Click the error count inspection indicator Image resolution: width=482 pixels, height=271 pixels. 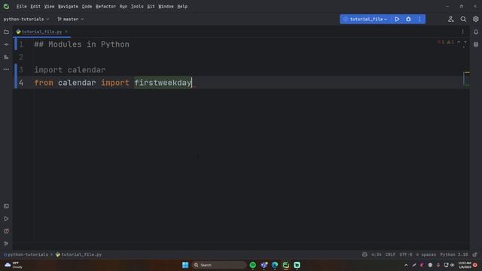tap(441, 42)
